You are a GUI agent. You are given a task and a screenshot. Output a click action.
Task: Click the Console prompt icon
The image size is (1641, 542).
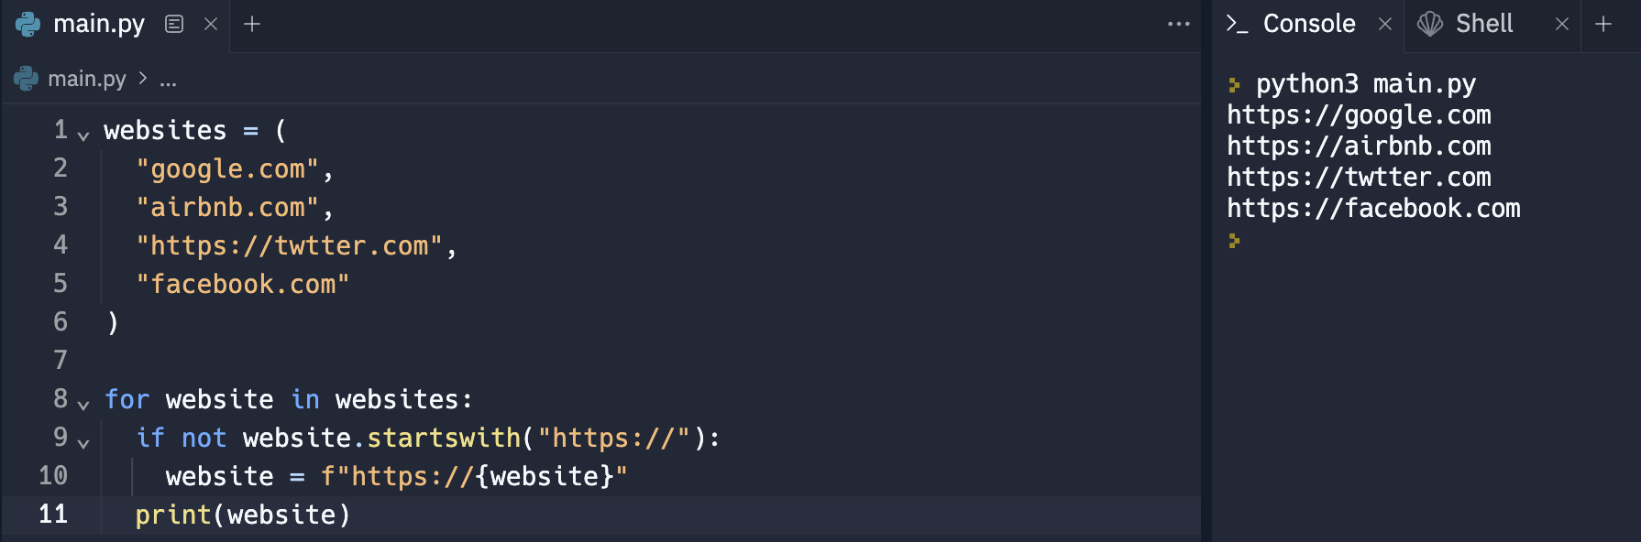(x=1237, y=25)
